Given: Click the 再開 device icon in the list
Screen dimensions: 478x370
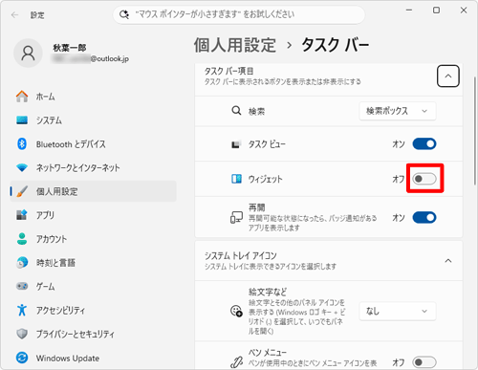Looking at the screenshot, I should coord(236,218).
